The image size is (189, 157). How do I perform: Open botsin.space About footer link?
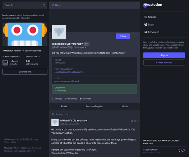tap(19, 139)
